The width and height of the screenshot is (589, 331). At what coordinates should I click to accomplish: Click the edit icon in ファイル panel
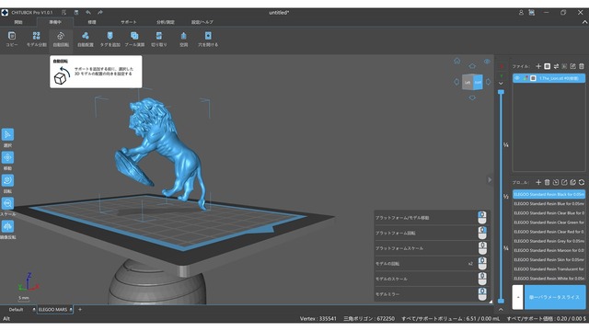tap(572, 66)
